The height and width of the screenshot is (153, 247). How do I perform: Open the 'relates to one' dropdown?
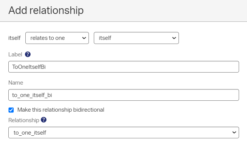pos(57,38)
